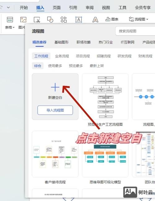This screenshot has width=155, height=201.
Task: Open the 页面 ribbon tab
Action: tap(57, 8)
